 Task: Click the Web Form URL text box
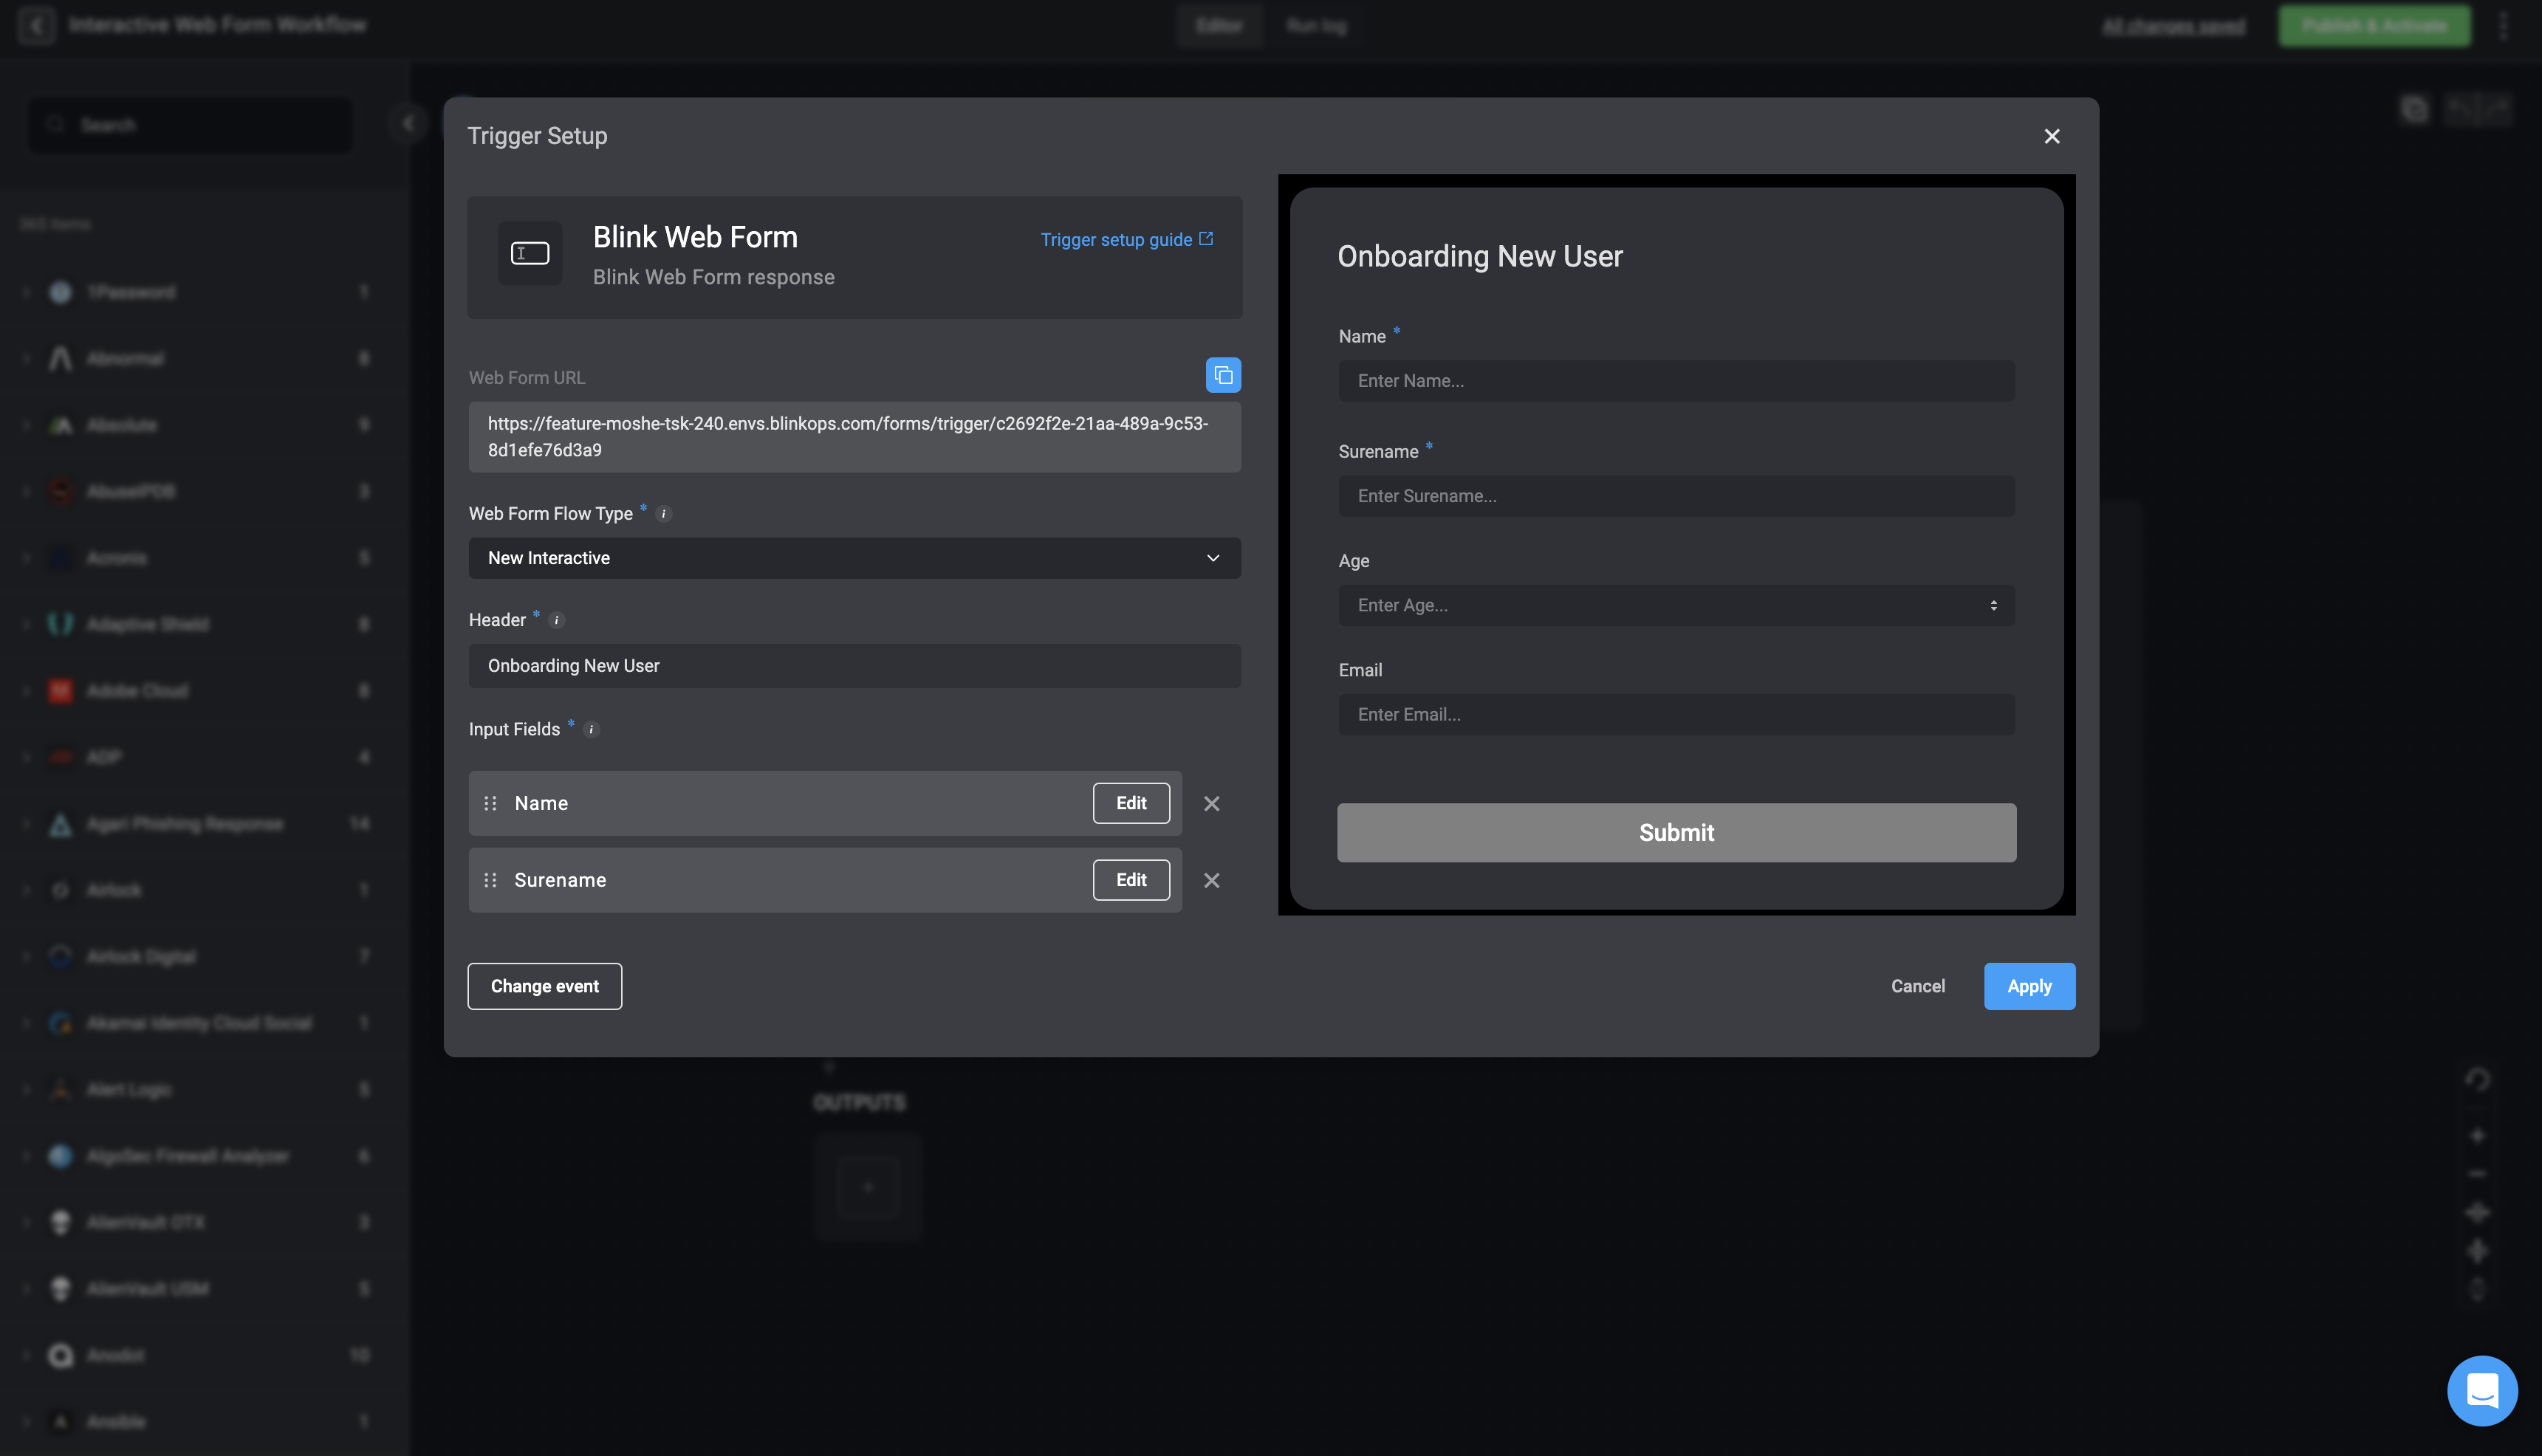pos(854,437)
